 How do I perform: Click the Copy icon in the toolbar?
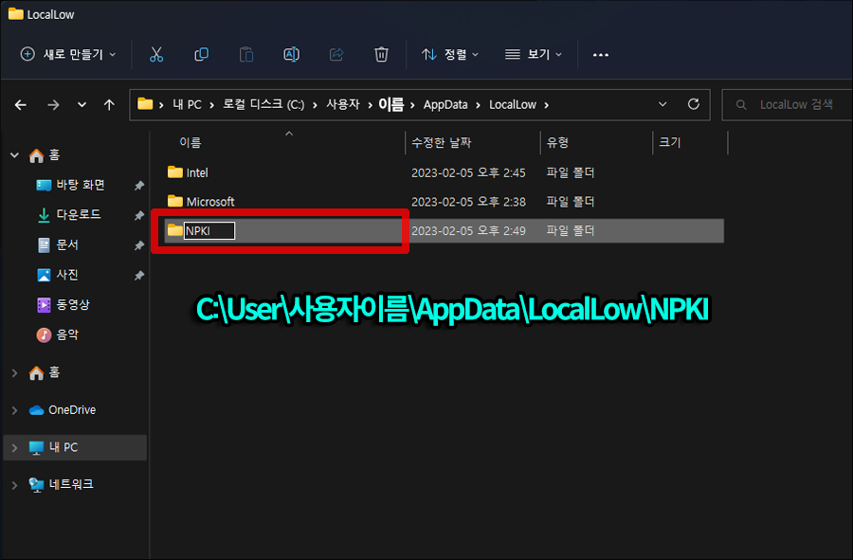tap(201, 54)
